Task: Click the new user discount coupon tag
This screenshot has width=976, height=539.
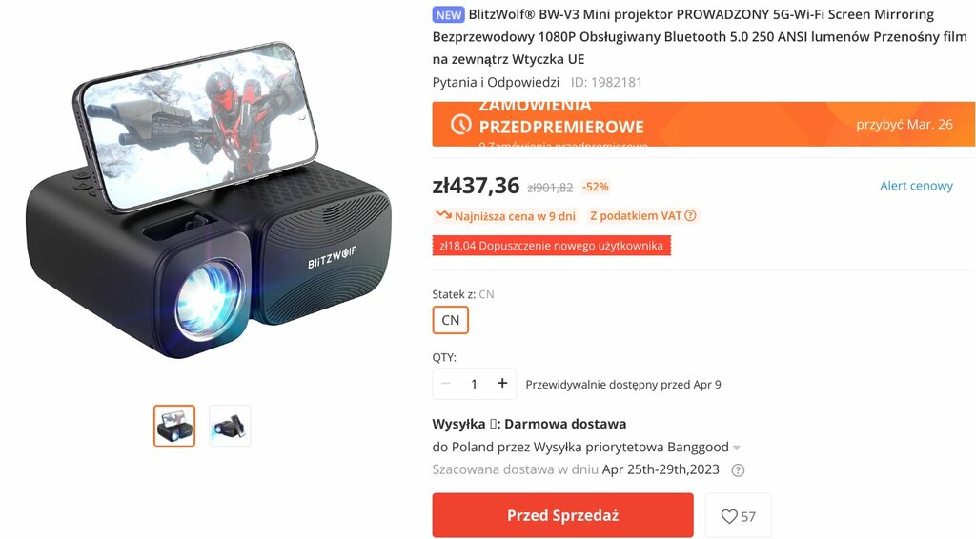Action: (x=552, y=246)
